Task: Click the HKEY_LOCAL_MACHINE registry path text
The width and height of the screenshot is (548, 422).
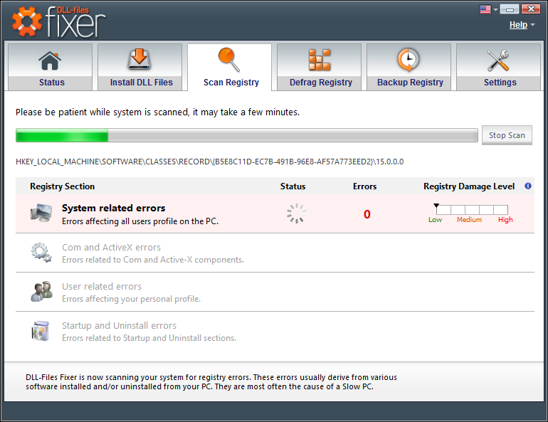Action: [210, 162]
